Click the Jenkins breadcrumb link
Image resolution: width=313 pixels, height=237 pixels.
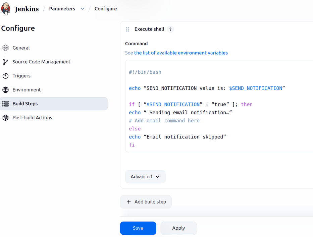pyautogui.click(x=27, y=9)
